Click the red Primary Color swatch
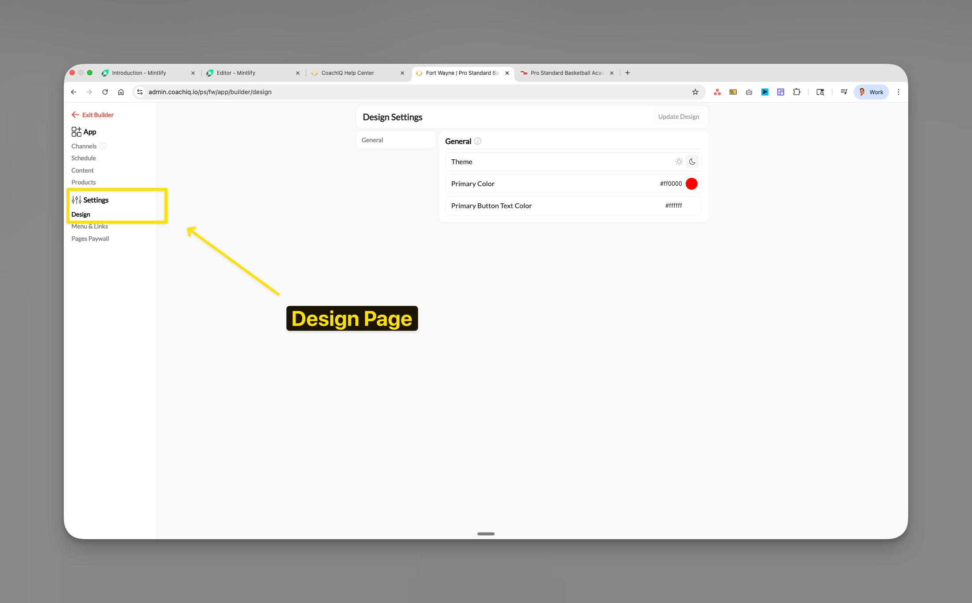972x603 pixels. pos(691,184)
